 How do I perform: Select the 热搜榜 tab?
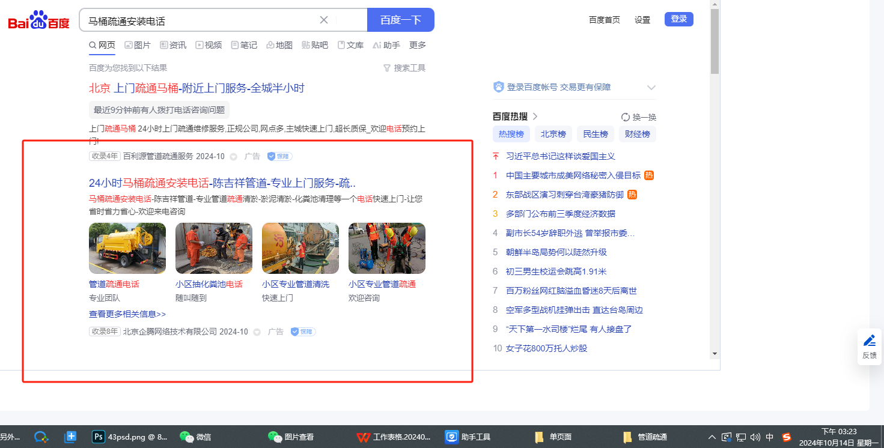tap(511, 134)
